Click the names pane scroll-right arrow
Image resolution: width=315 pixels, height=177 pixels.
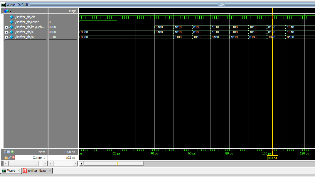pyautogui.click(x=45, y=164)
